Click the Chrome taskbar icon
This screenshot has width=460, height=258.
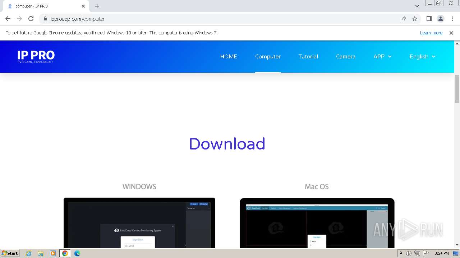pyautogui.click(x=65, y=253)
